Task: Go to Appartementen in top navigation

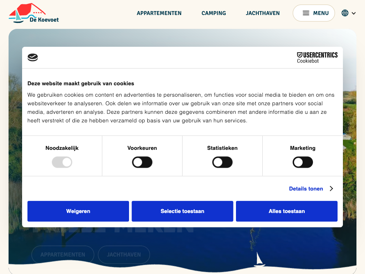Action: 159,13
